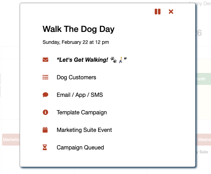
Task: Click the green Month button behind popup
Action: tap(203, 79)
